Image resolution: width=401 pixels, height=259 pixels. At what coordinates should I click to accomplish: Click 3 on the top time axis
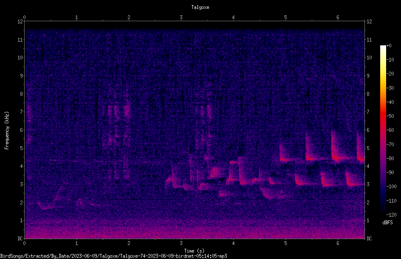tap(181, 17)
